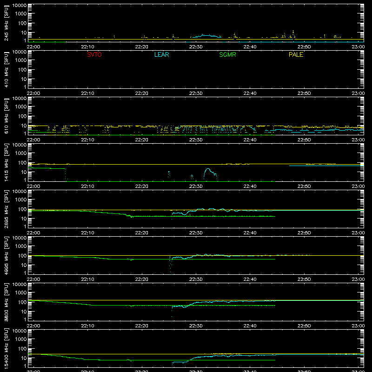This screenshot has width=372, height=372.
Task: Click 22:40 tick label below 2695 MHz plot
Action: click(250, 233)
